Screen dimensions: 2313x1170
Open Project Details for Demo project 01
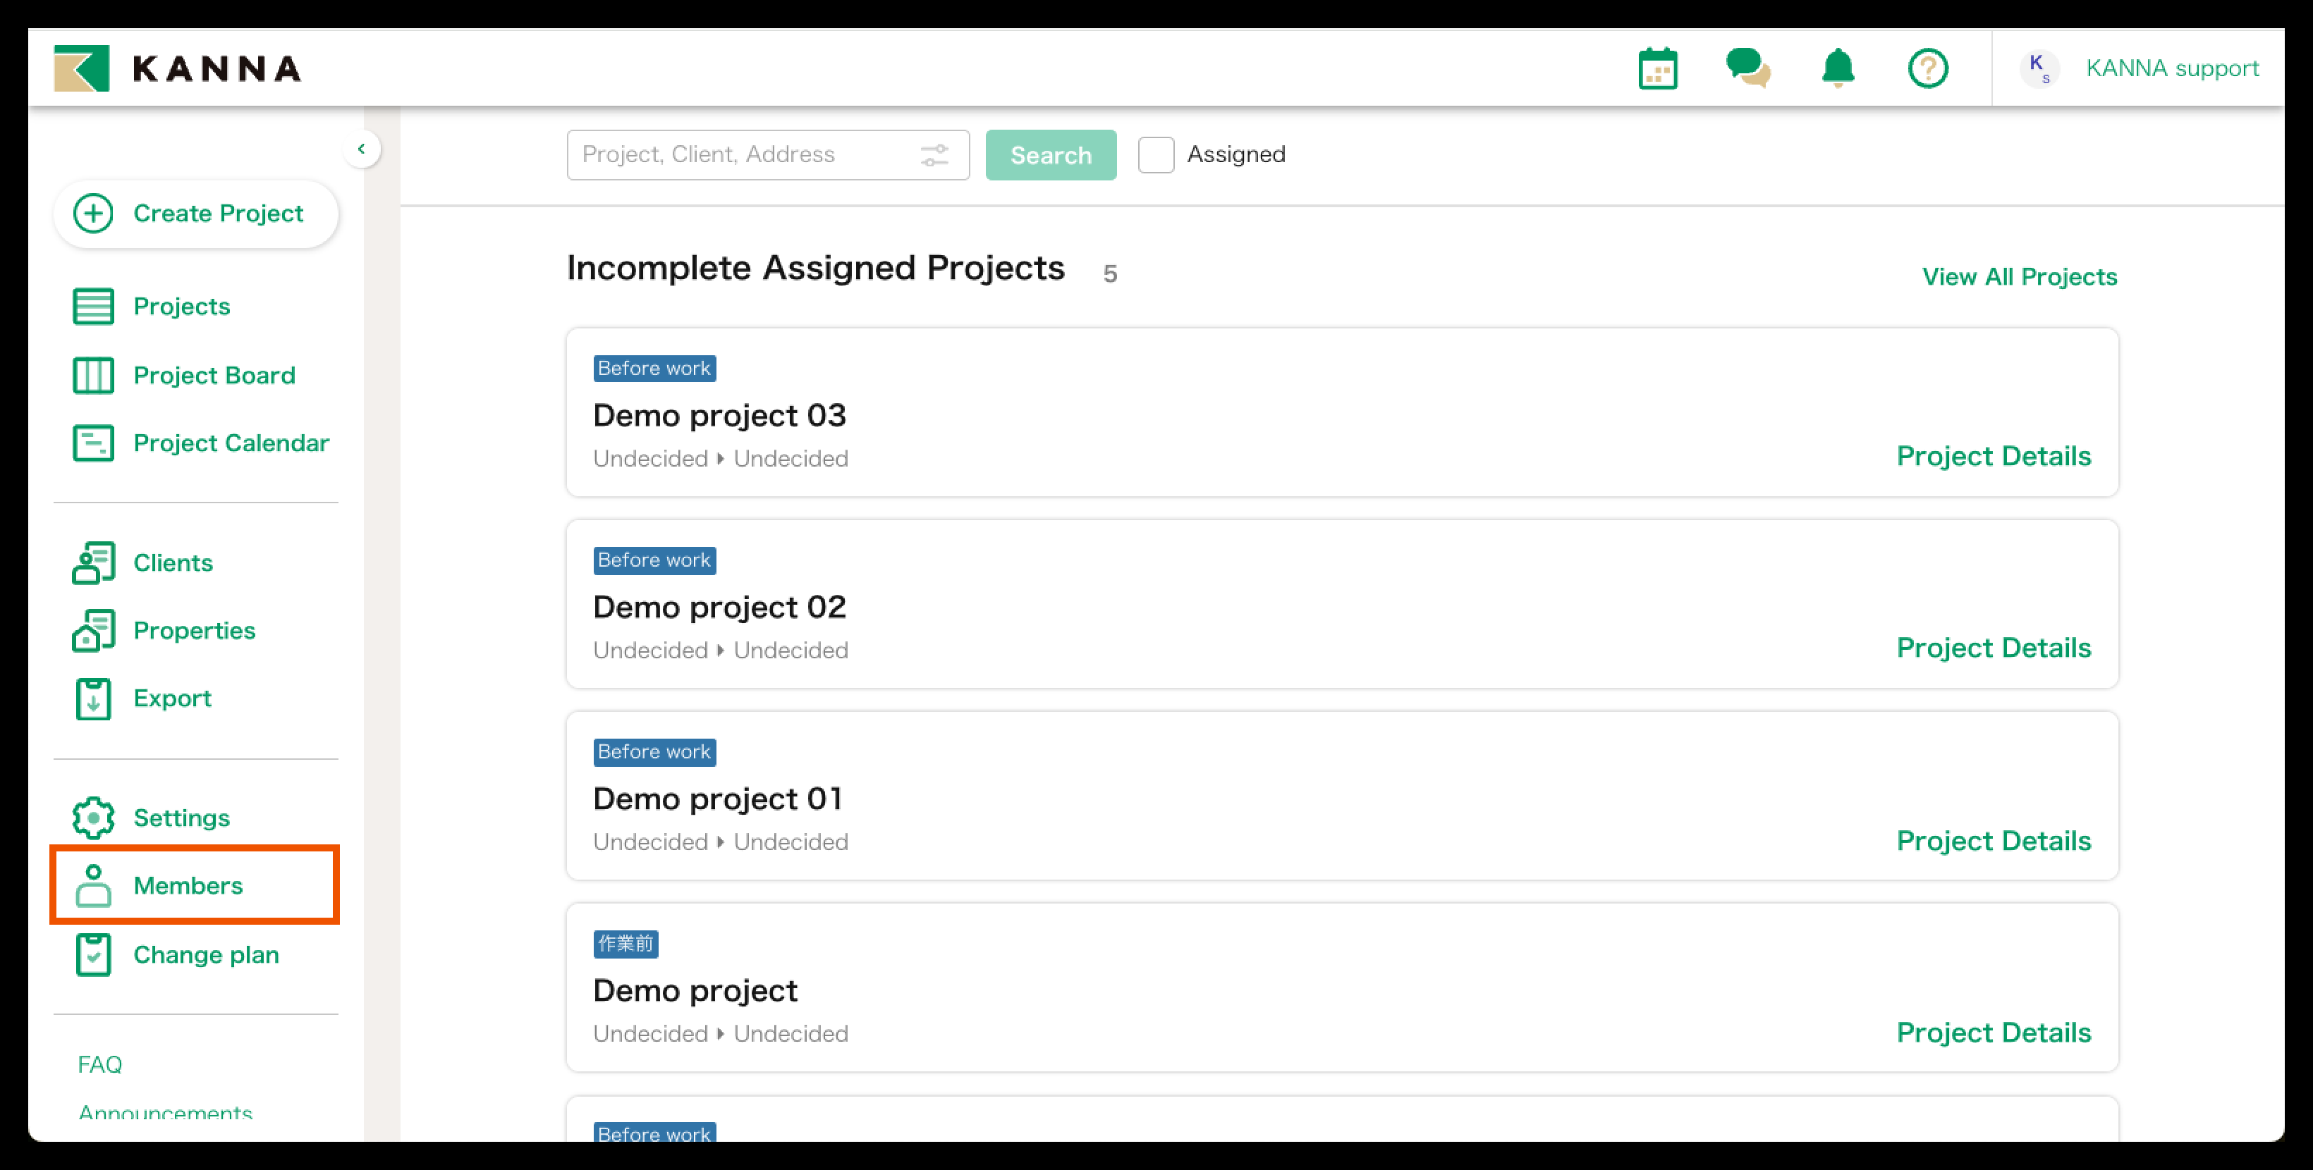[x=1994, y=841]
